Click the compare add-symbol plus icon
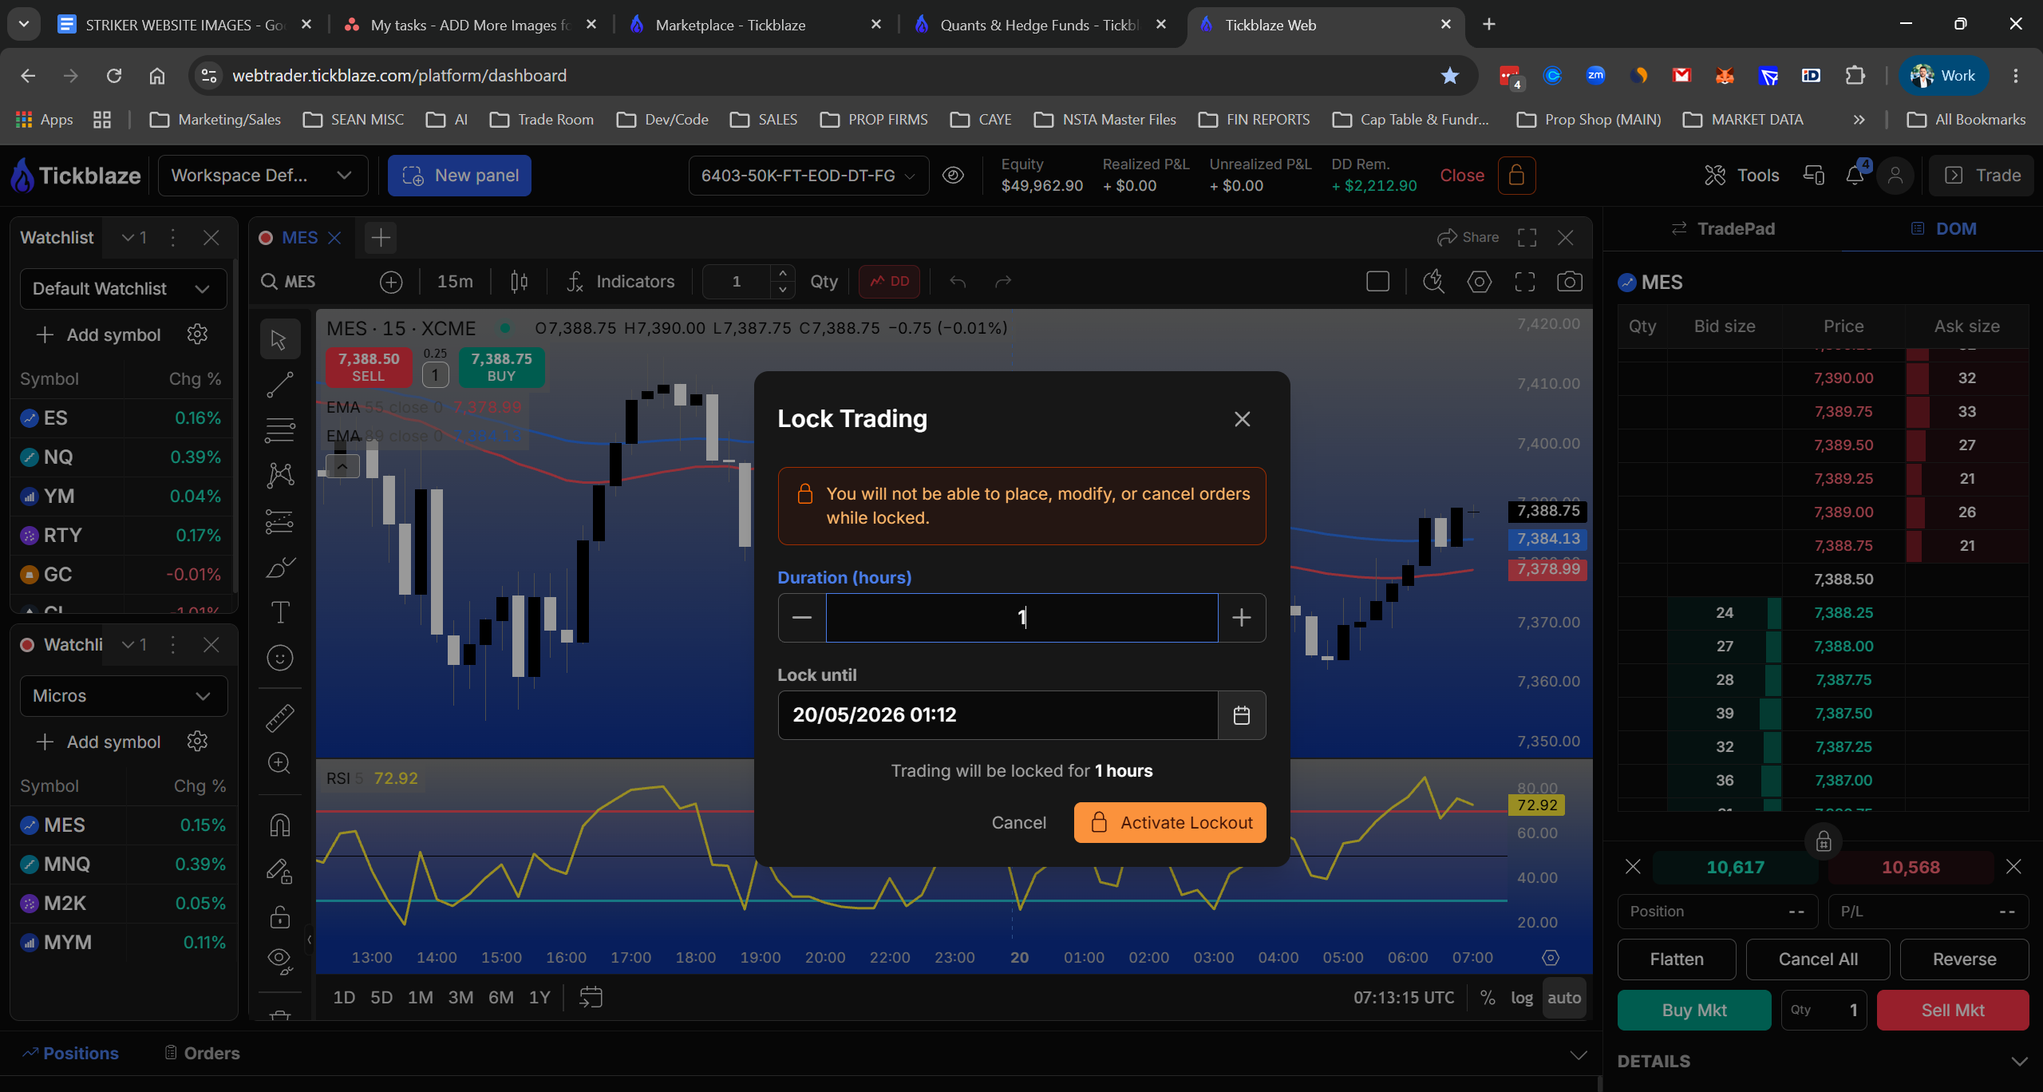This screenshot has height=1092, width=2043. (391, 282)
